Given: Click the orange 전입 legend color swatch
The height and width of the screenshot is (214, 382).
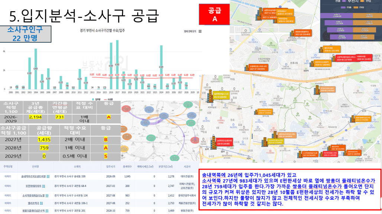Looking at the screenshot, I should tap(356, 7).
